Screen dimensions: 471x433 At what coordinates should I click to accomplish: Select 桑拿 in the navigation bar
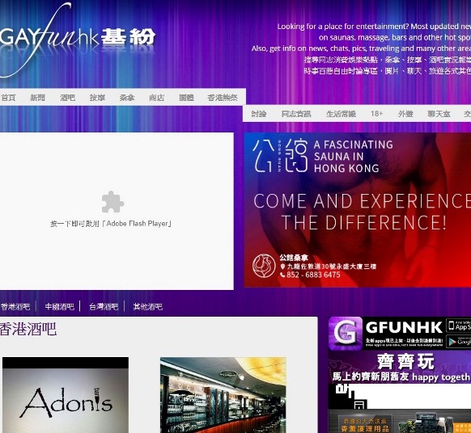pyautogui.click(x=127, y=98)
